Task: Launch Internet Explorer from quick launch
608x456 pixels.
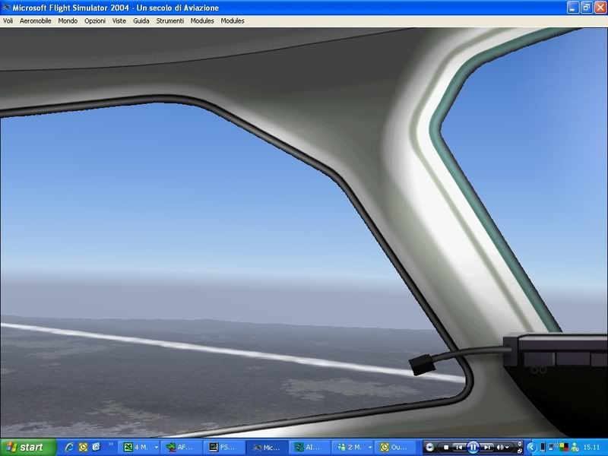Action: (70, 447)
